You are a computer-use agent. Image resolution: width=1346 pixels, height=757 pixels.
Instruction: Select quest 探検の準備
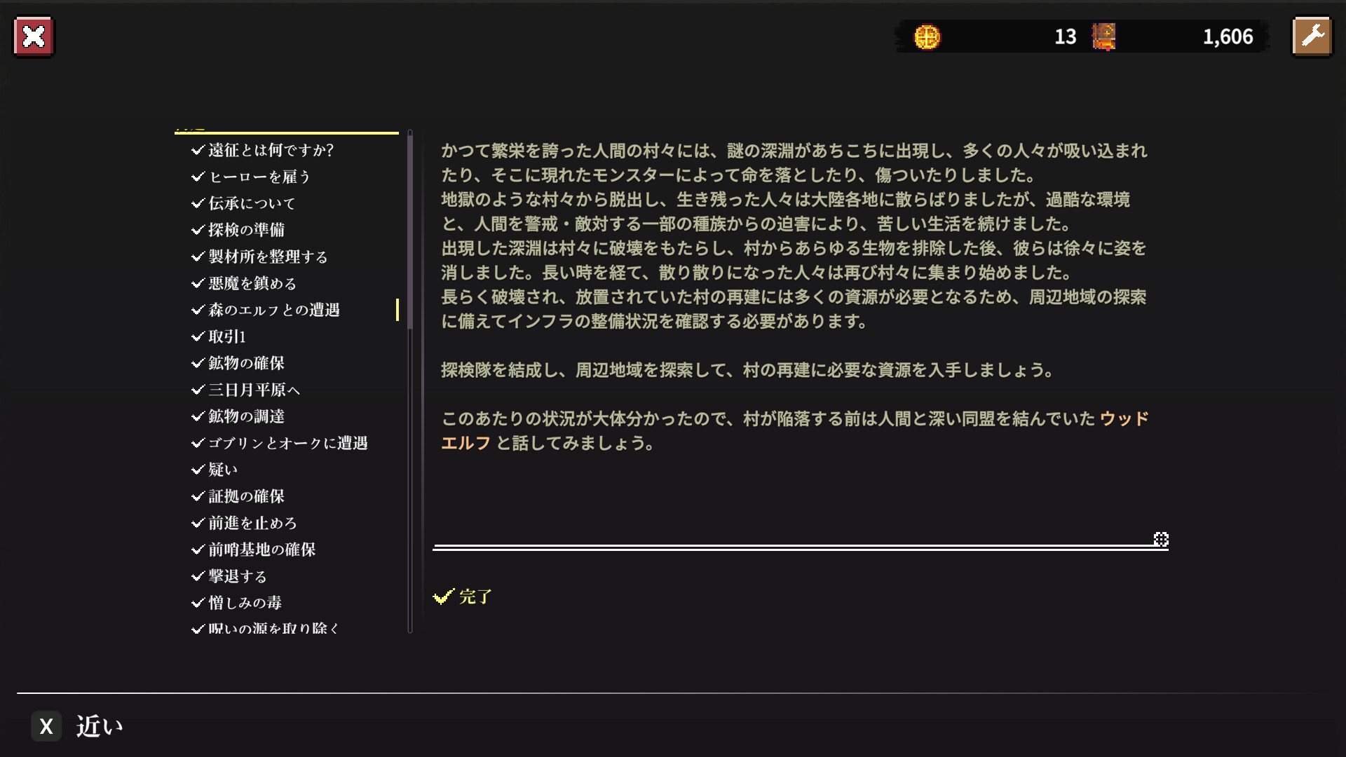coord(246,230)
